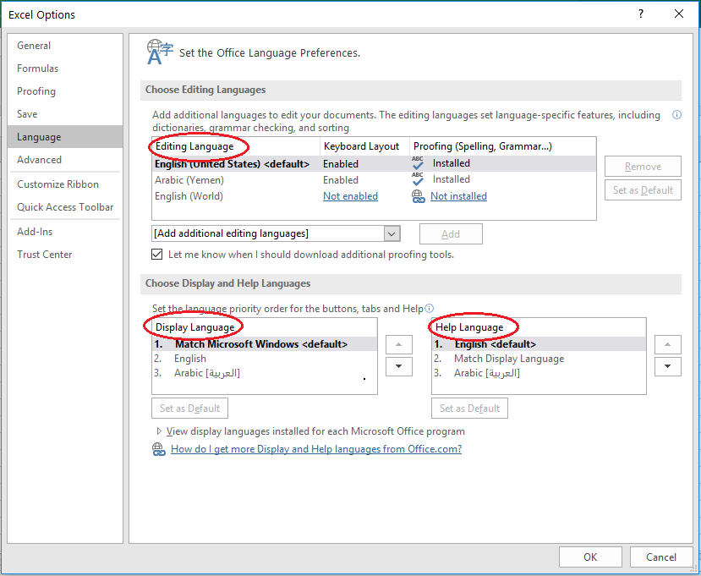Open the Save options category
The width and height of the screenshot is (701, 576).
click(65, 114)
